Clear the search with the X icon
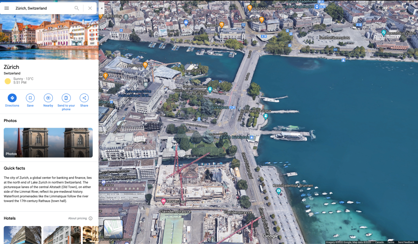This screenshot has width=418, height=244. click(x=90, y=8)
